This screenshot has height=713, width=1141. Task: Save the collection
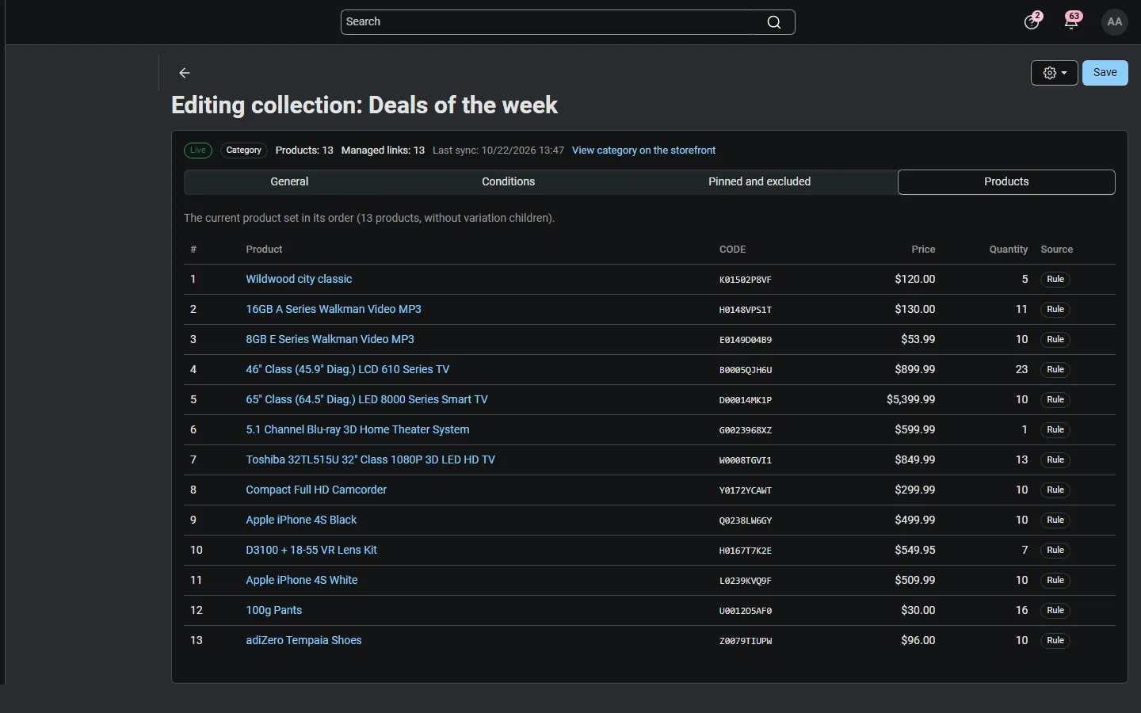[x=1105, y=73]
